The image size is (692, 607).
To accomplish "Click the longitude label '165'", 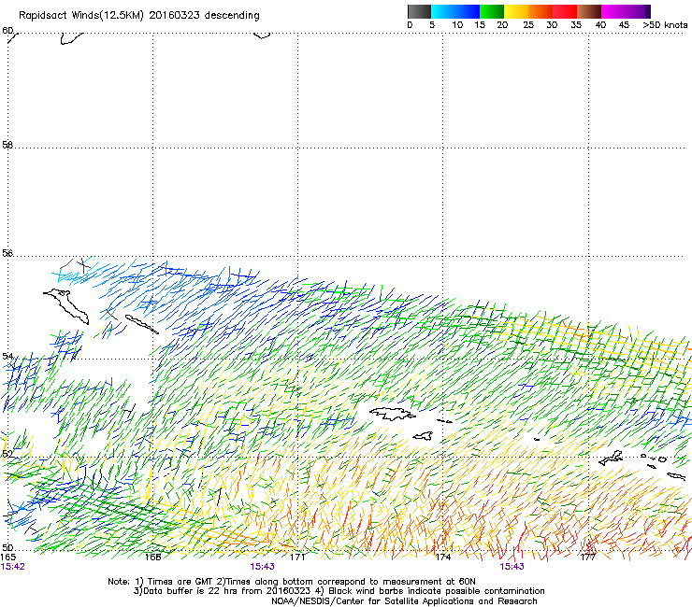I will [x=7, y=558].
